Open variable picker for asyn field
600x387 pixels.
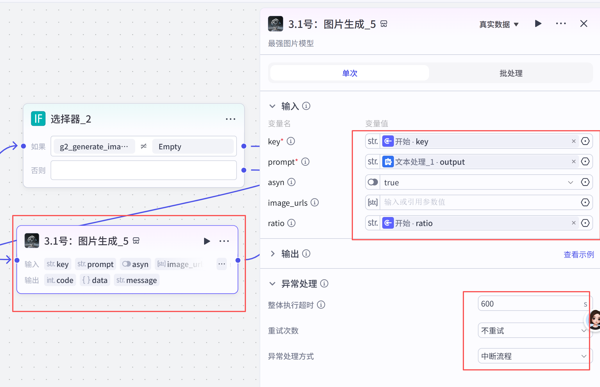[585, 182]
